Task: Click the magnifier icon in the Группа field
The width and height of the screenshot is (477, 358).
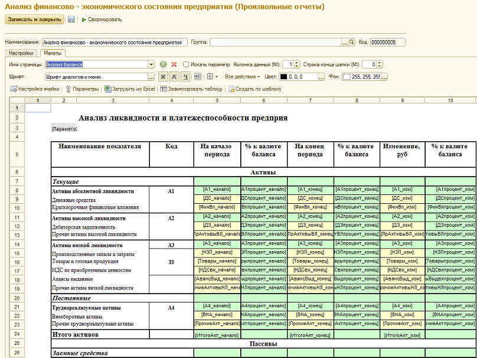Action: [x=351, y=43]
